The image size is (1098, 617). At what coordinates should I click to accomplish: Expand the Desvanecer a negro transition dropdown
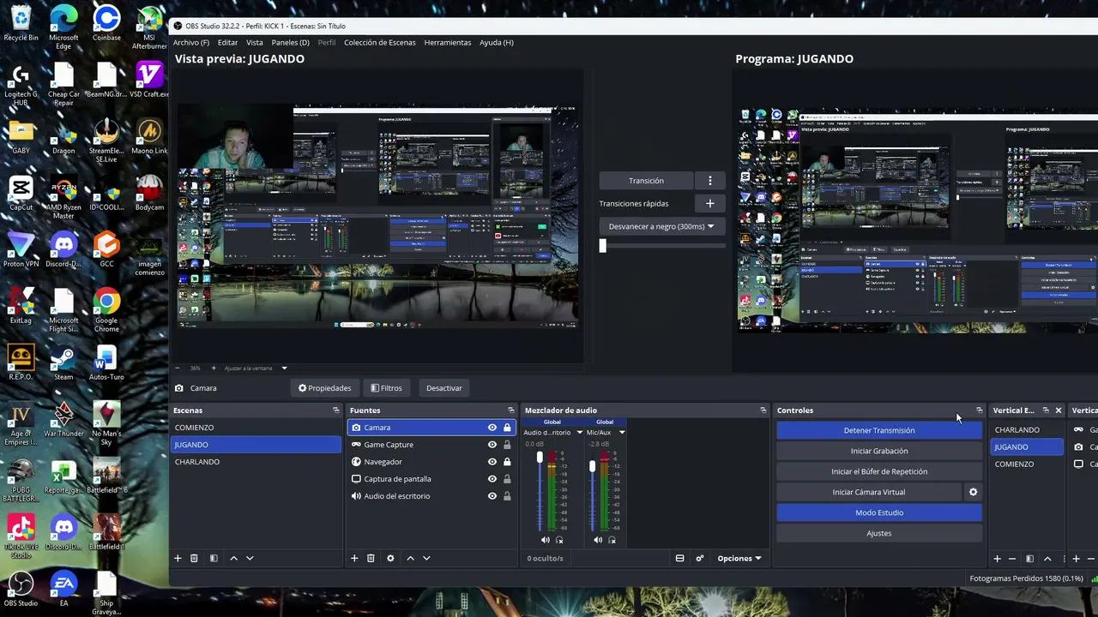[661, 226]
